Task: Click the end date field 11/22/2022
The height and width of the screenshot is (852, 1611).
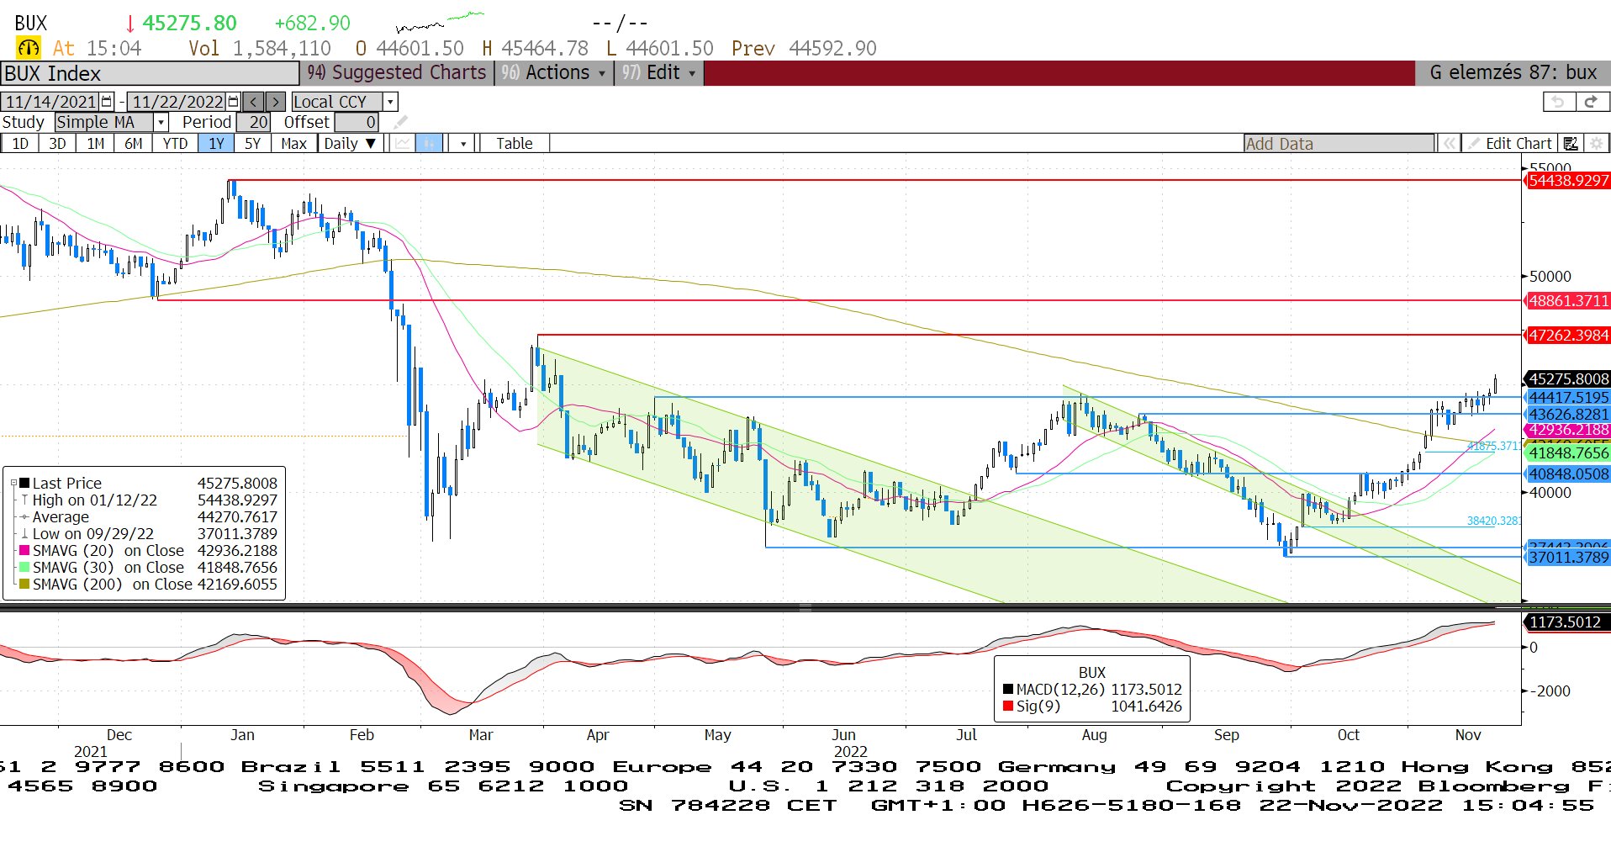Action: pyautogui.click(x=177, y=102)
